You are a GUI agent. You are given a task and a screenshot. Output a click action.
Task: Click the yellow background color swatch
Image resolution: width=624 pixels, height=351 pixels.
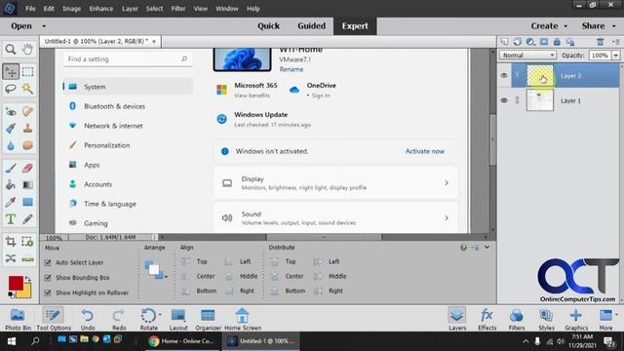pos(26,292)
